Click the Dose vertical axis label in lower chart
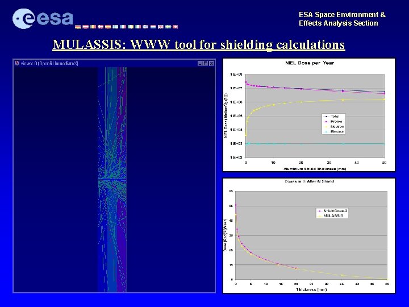This screenshot has width=409, height=307. [225, 235]
